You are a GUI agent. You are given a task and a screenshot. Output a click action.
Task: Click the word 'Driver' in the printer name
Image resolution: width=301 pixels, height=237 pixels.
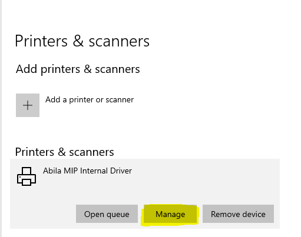click(x=121, y=171)
